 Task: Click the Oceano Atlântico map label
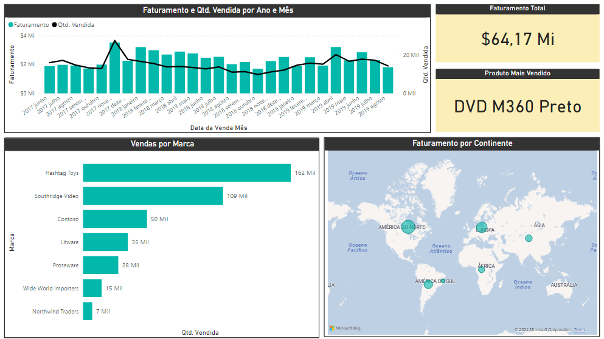[x=441, y=248]
